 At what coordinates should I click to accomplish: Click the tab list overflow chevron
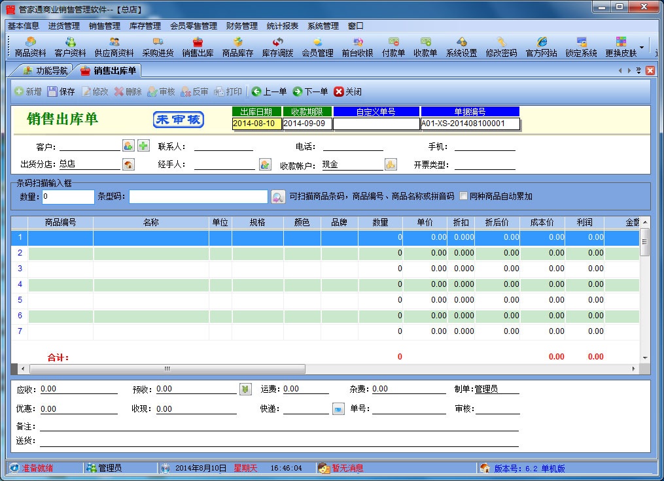[638, 71]
